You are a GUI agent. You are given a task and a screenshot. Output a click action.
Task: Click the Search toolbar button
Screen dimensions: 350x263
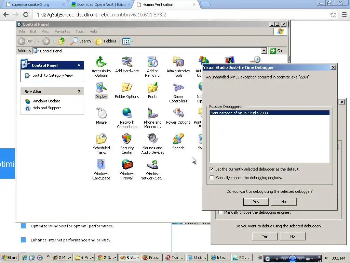pyautogui.click(x=81, y=41)
